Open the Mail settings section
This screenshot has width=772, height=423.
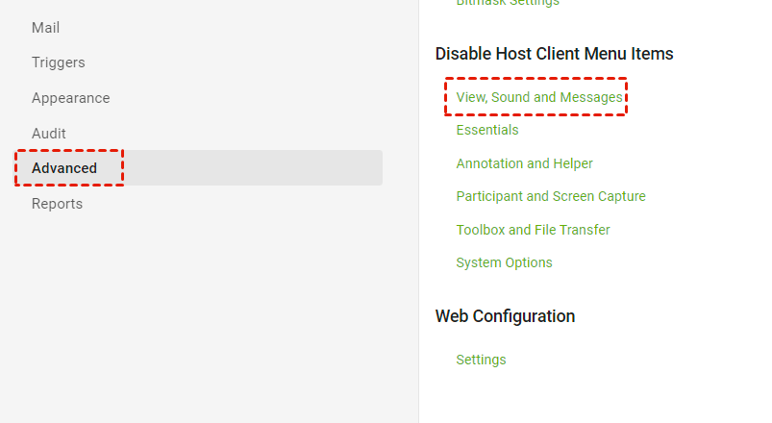coord(45,28)
